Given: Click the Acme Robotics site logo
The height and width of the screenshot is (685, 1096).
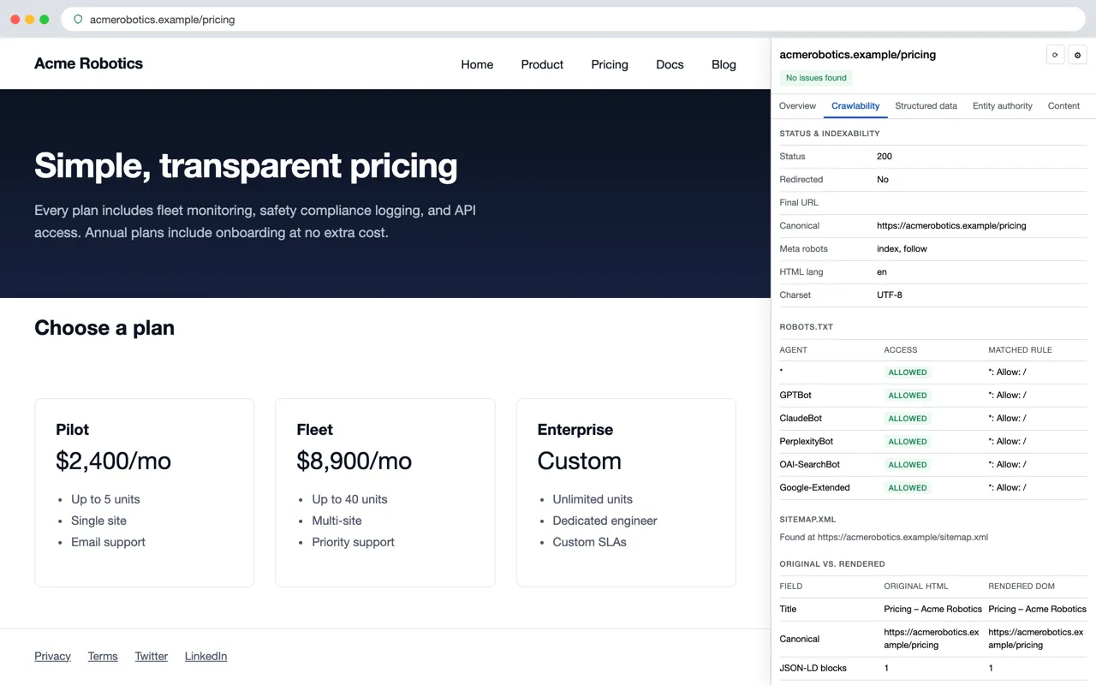Looking at the screenshot, I should point(88,63).
